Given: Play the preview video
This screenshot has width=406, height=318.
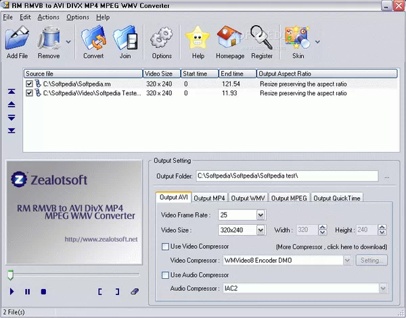Looking at the screenshot, I should (x=12, y=292).
